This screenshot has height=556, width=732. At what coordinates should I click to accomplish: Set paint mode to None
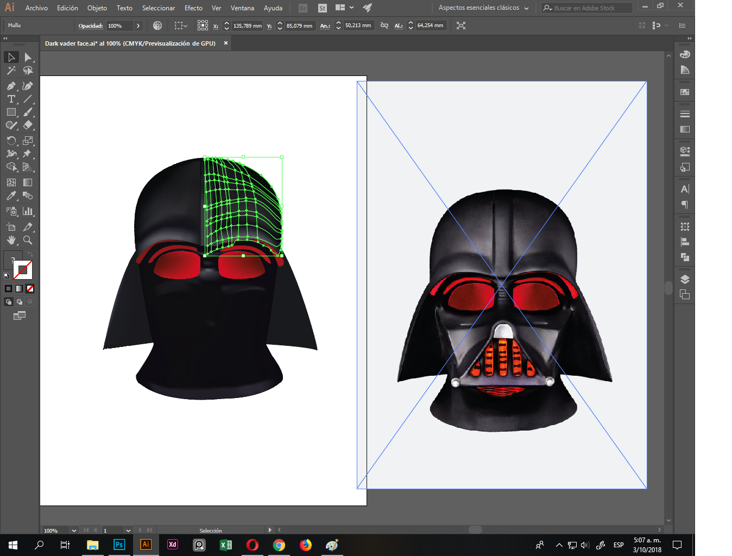point(30,289)
